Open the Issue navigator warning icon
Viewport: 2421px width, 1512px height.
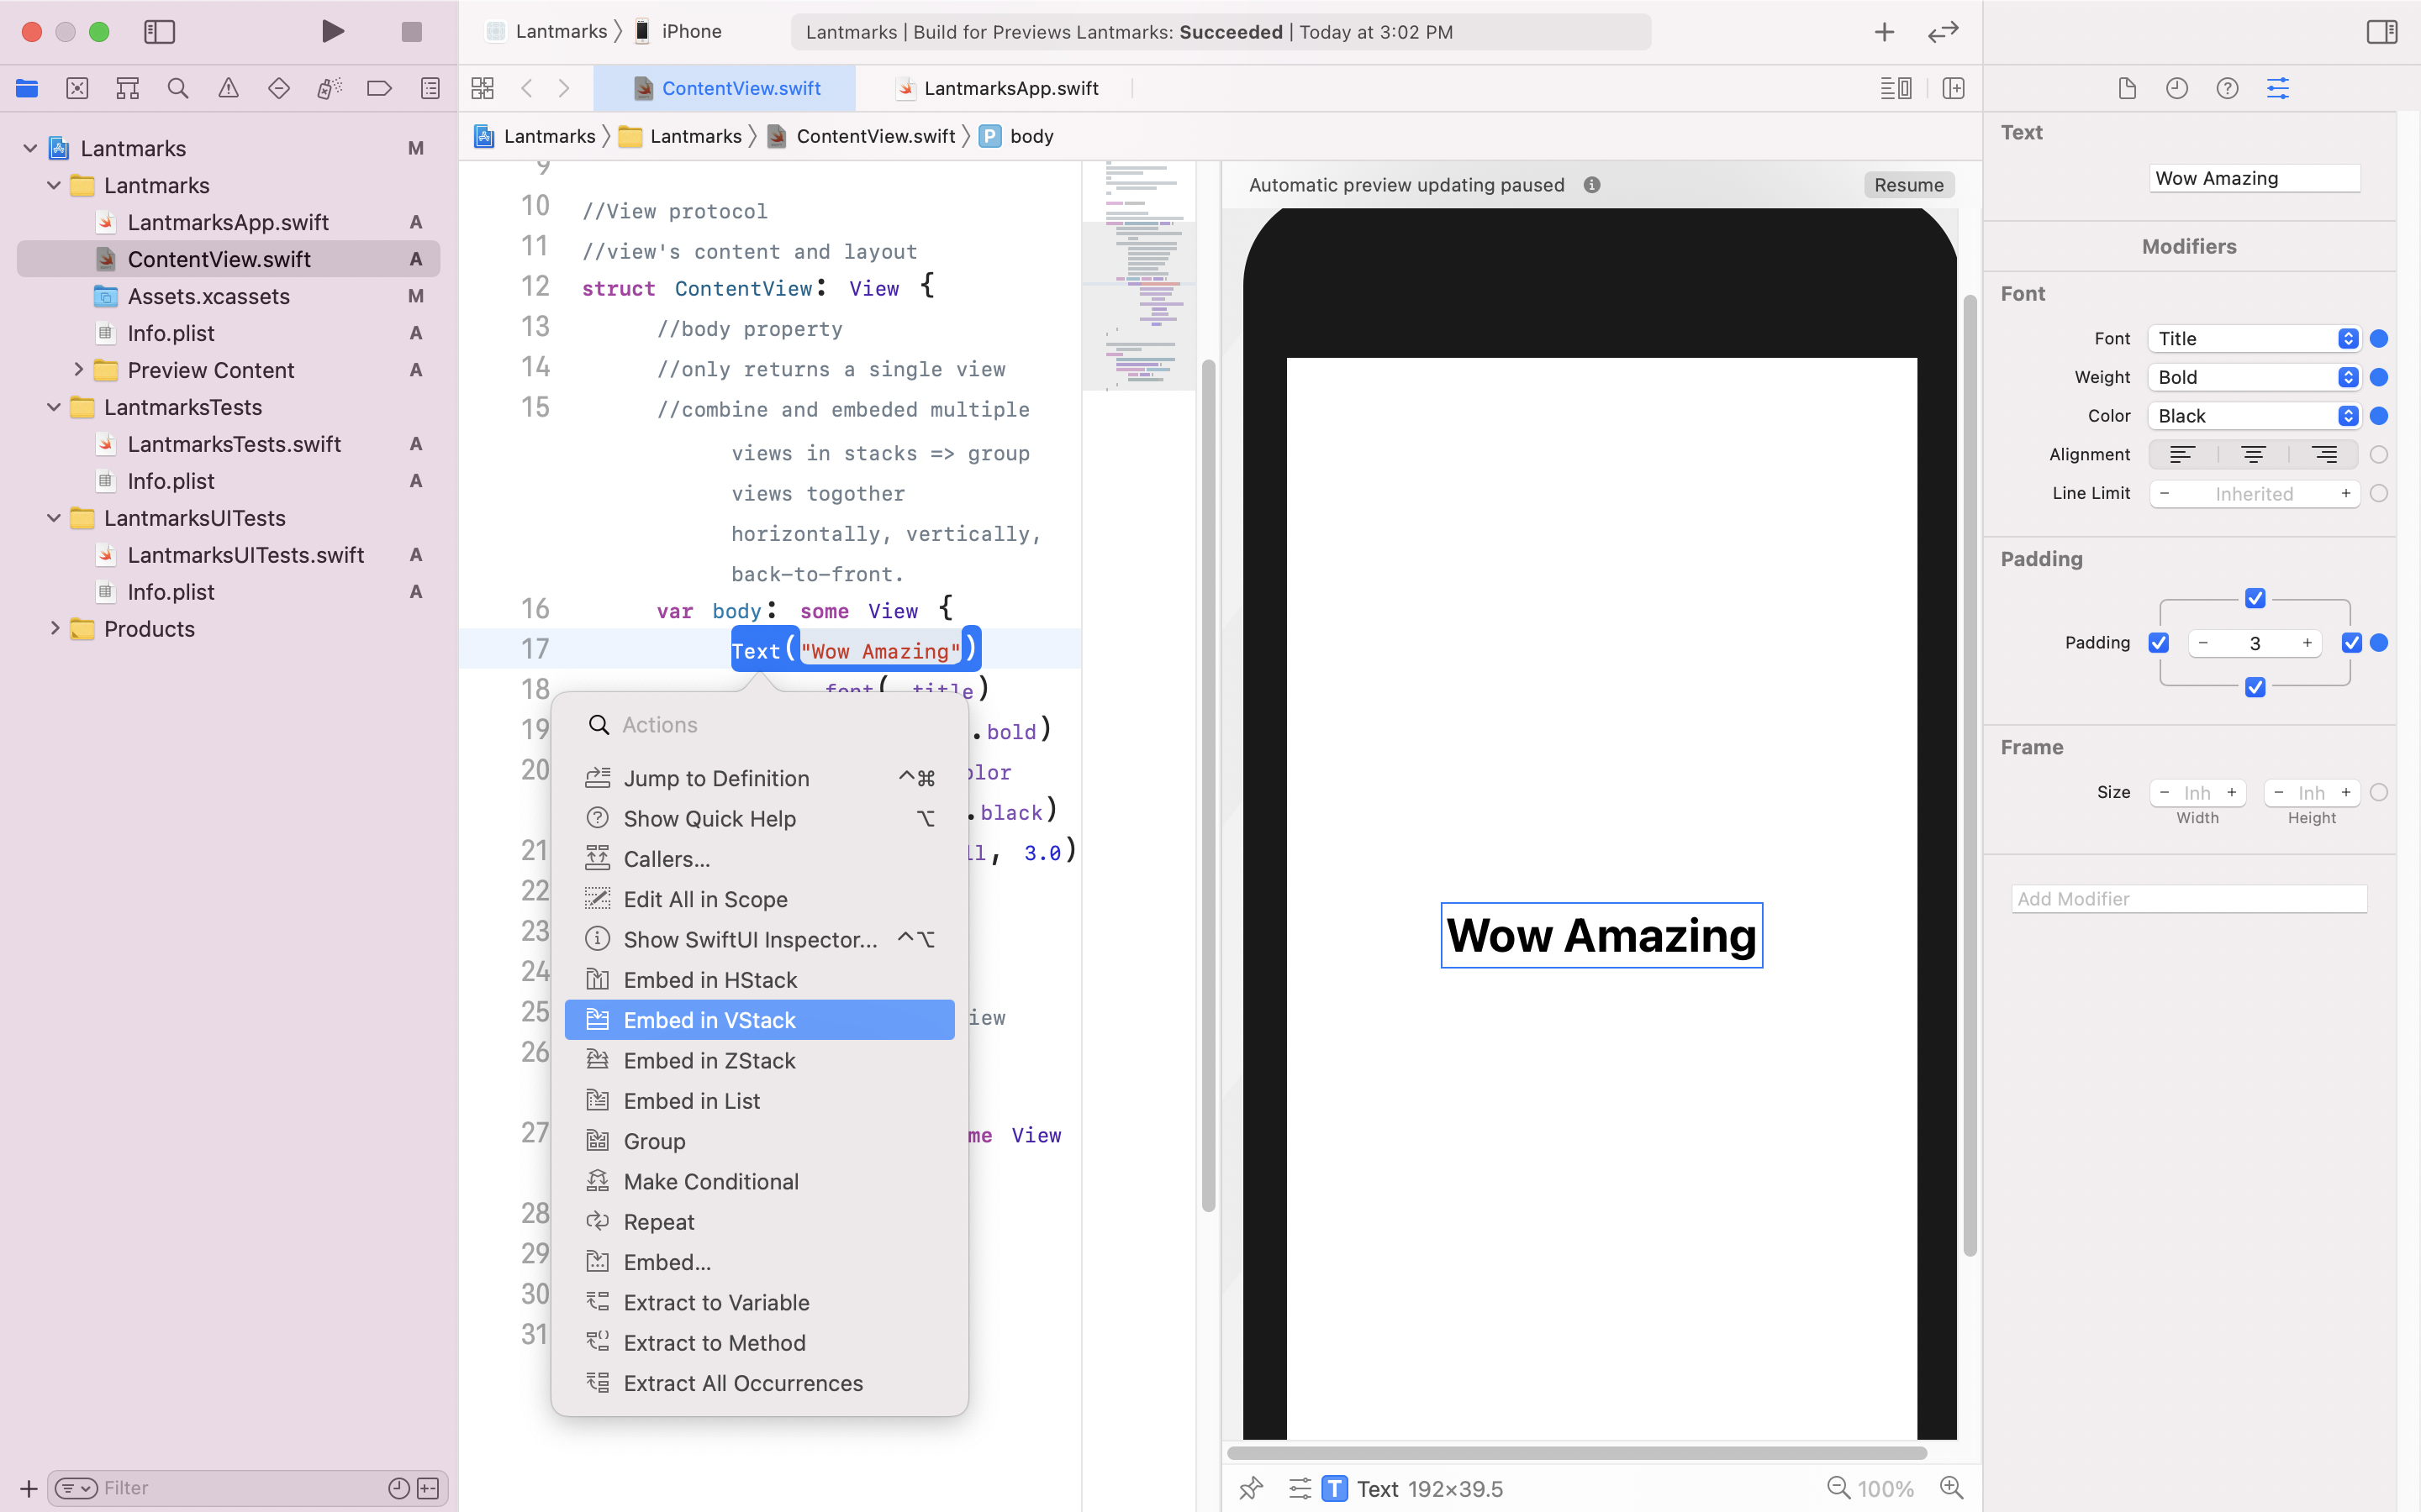(228, 88)
